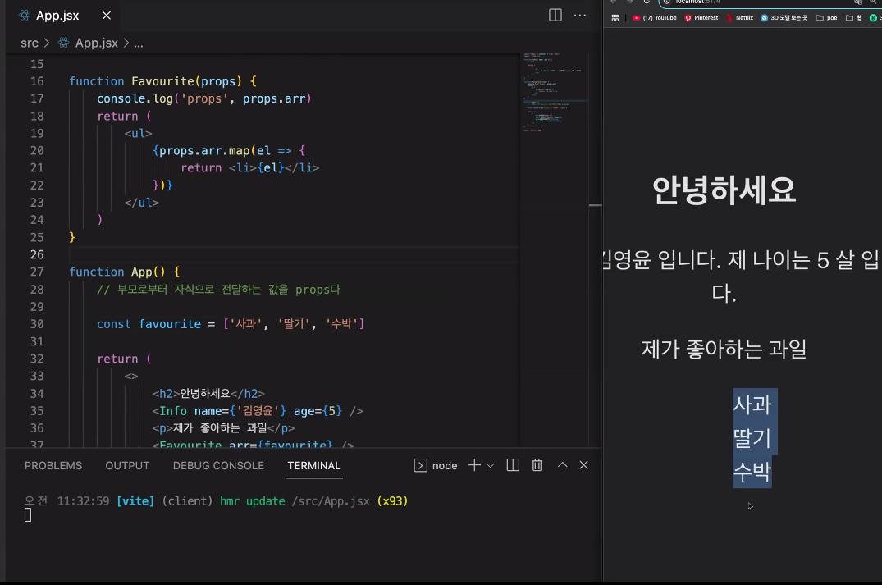The width and height of the screenshot is (882, 585).
Task: Click /src/App.jsx path in terminal output
Action: click(331, 501)
